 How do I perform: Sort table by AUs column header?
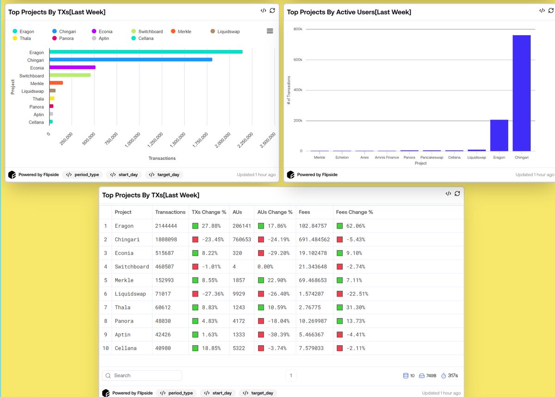[238, 212]
